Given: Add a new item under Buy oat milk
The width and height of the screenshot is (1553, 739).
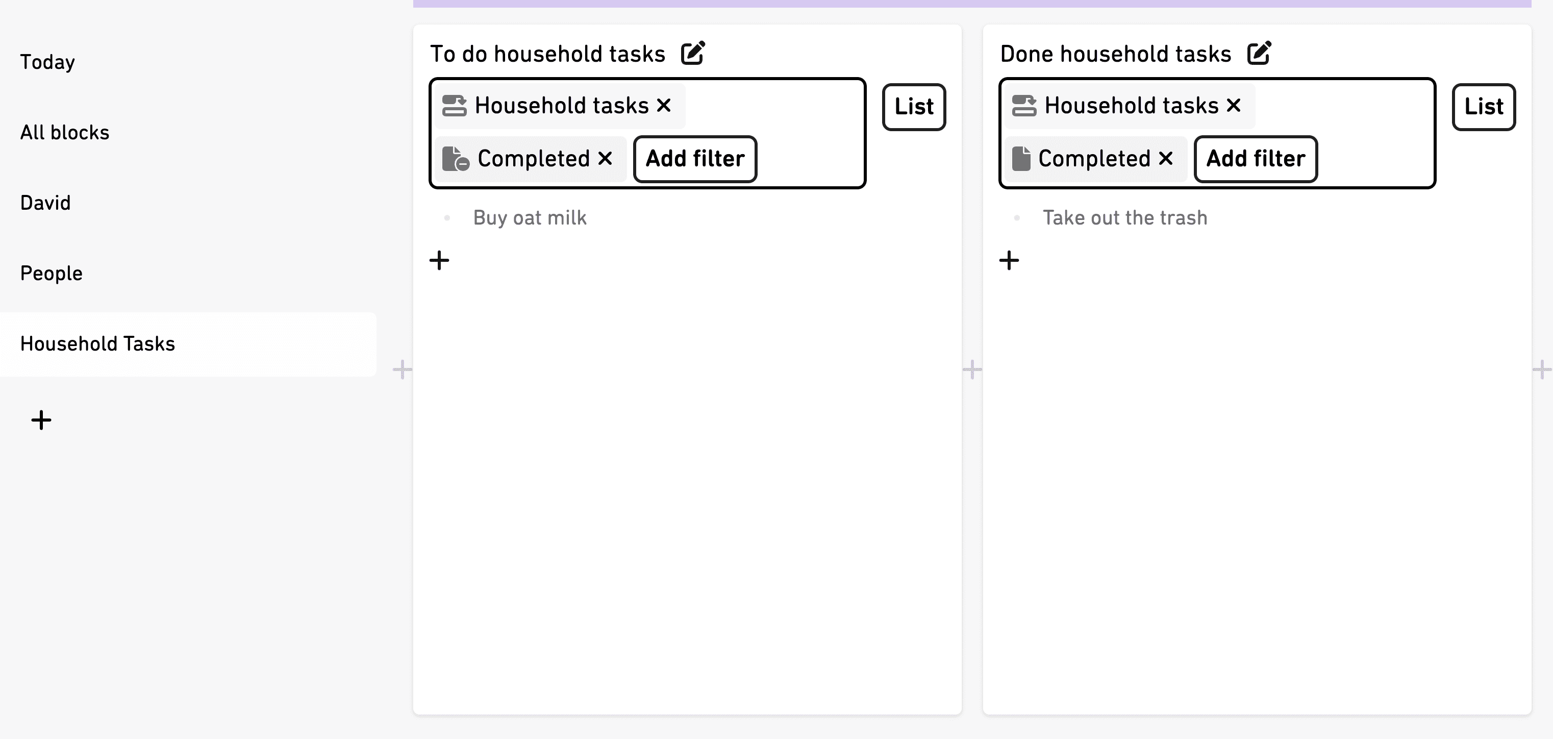Looking at the screenshot, I should pos(439,261).
